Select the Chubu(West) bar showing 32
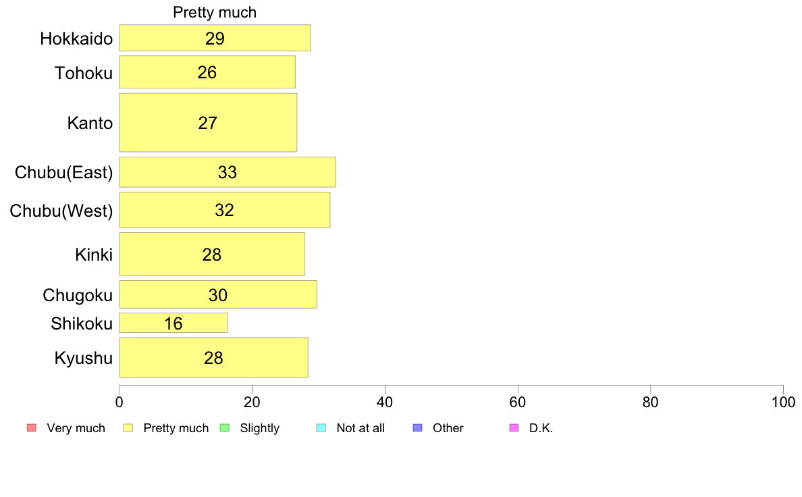 (225, 210)
